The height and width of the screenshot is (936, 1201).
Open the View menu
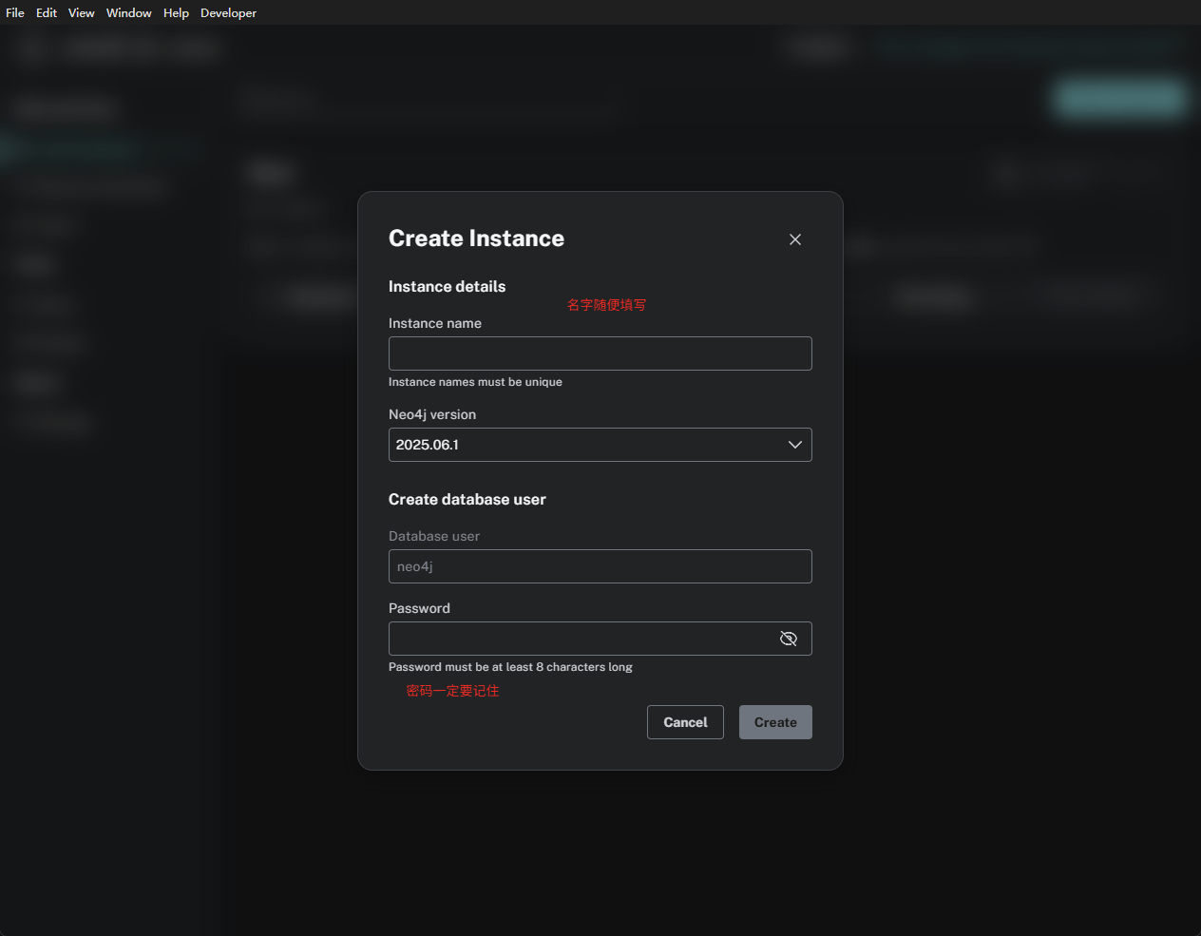tap(82, 13)
